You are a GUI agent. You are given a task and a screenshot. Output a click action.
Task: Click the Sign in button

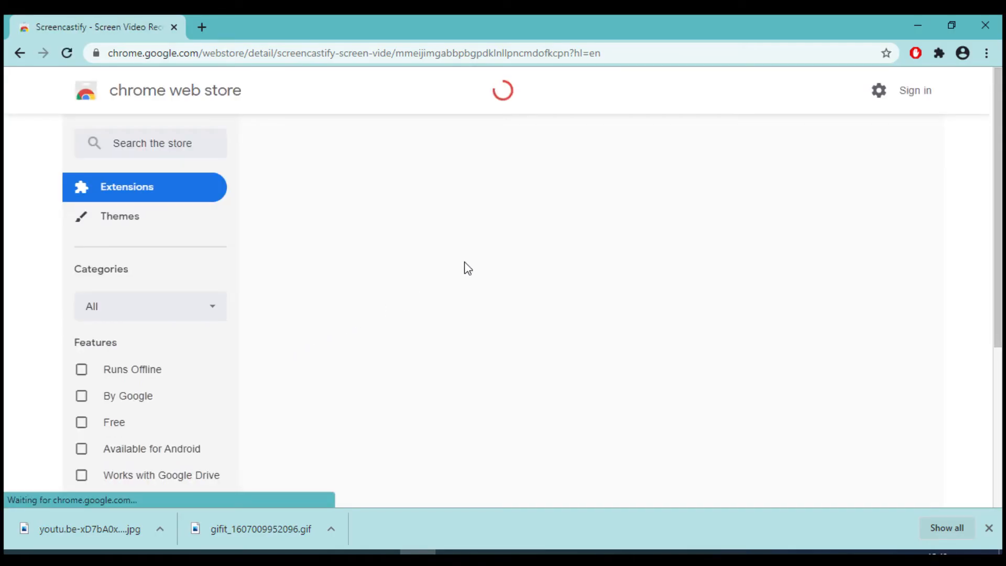pos(915,91)
